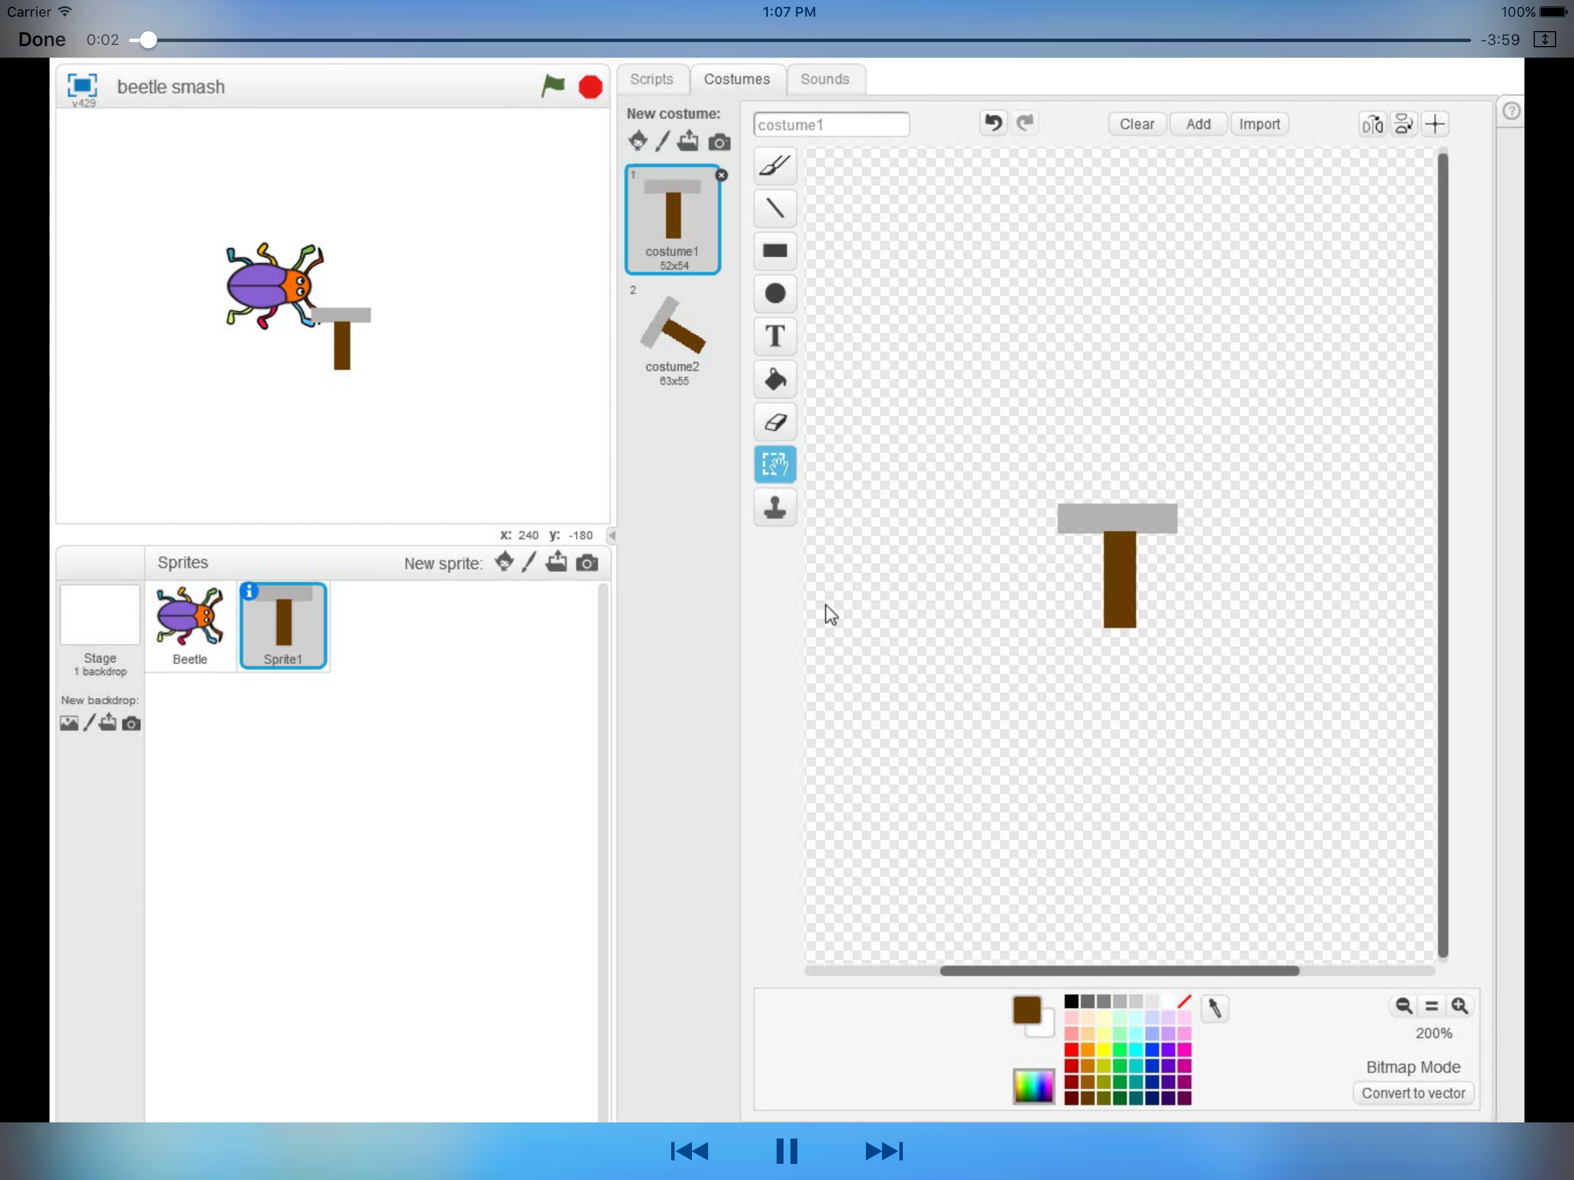
Task: Open Sprite1 info panel
Action: coord(250,591)
